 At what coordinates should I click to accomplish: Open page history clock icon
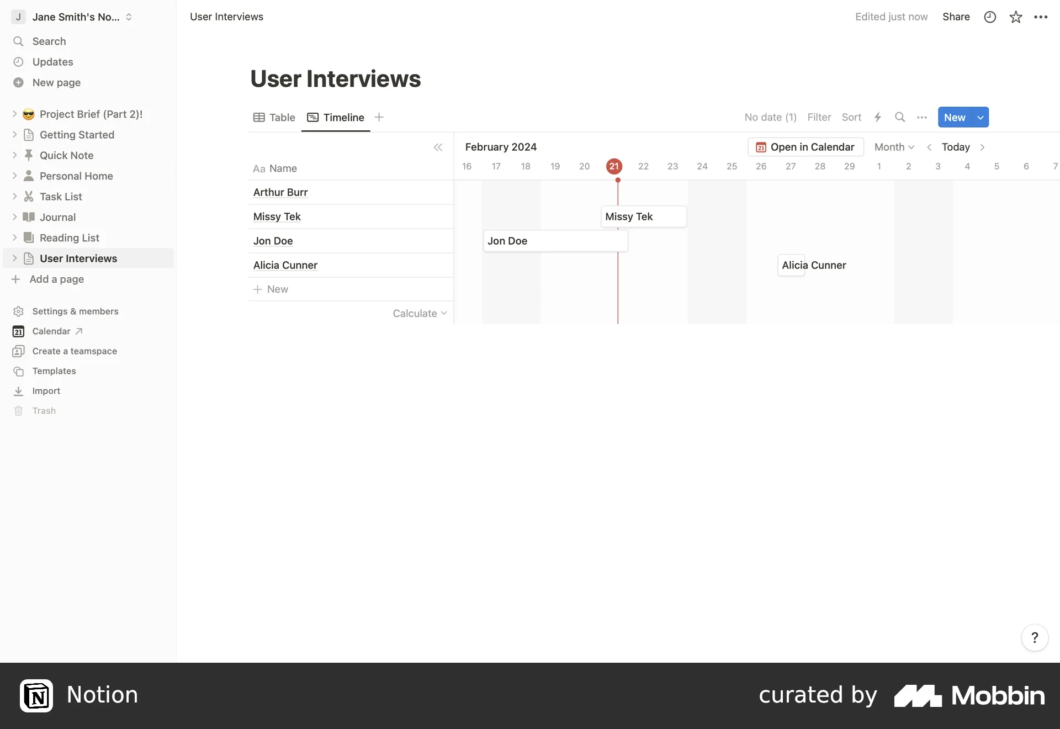pos(990,17)
